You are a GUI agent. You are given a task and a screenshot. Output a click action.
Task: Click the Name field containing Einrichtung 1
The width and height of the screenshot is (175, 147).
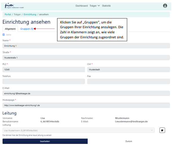pos(86,46)
